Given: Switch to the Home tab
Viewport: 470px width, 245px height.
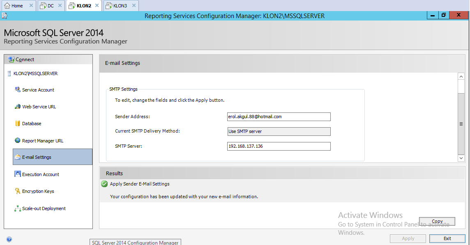Looking at the screenshot, I should [x=17, y=6].
